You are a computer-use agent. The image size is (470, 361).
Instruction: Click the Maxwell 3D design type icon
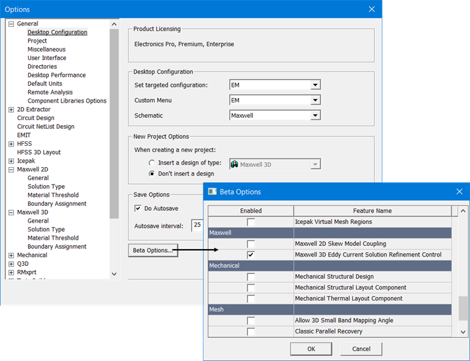coord(235,164)
